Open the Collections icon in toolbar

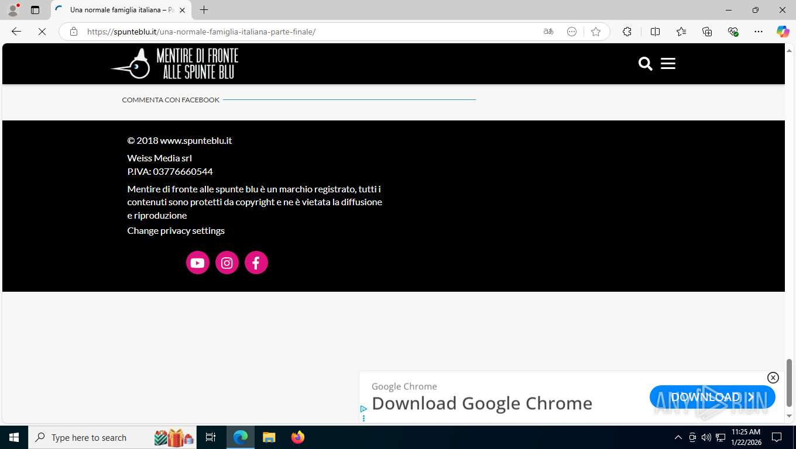point(707,32)
